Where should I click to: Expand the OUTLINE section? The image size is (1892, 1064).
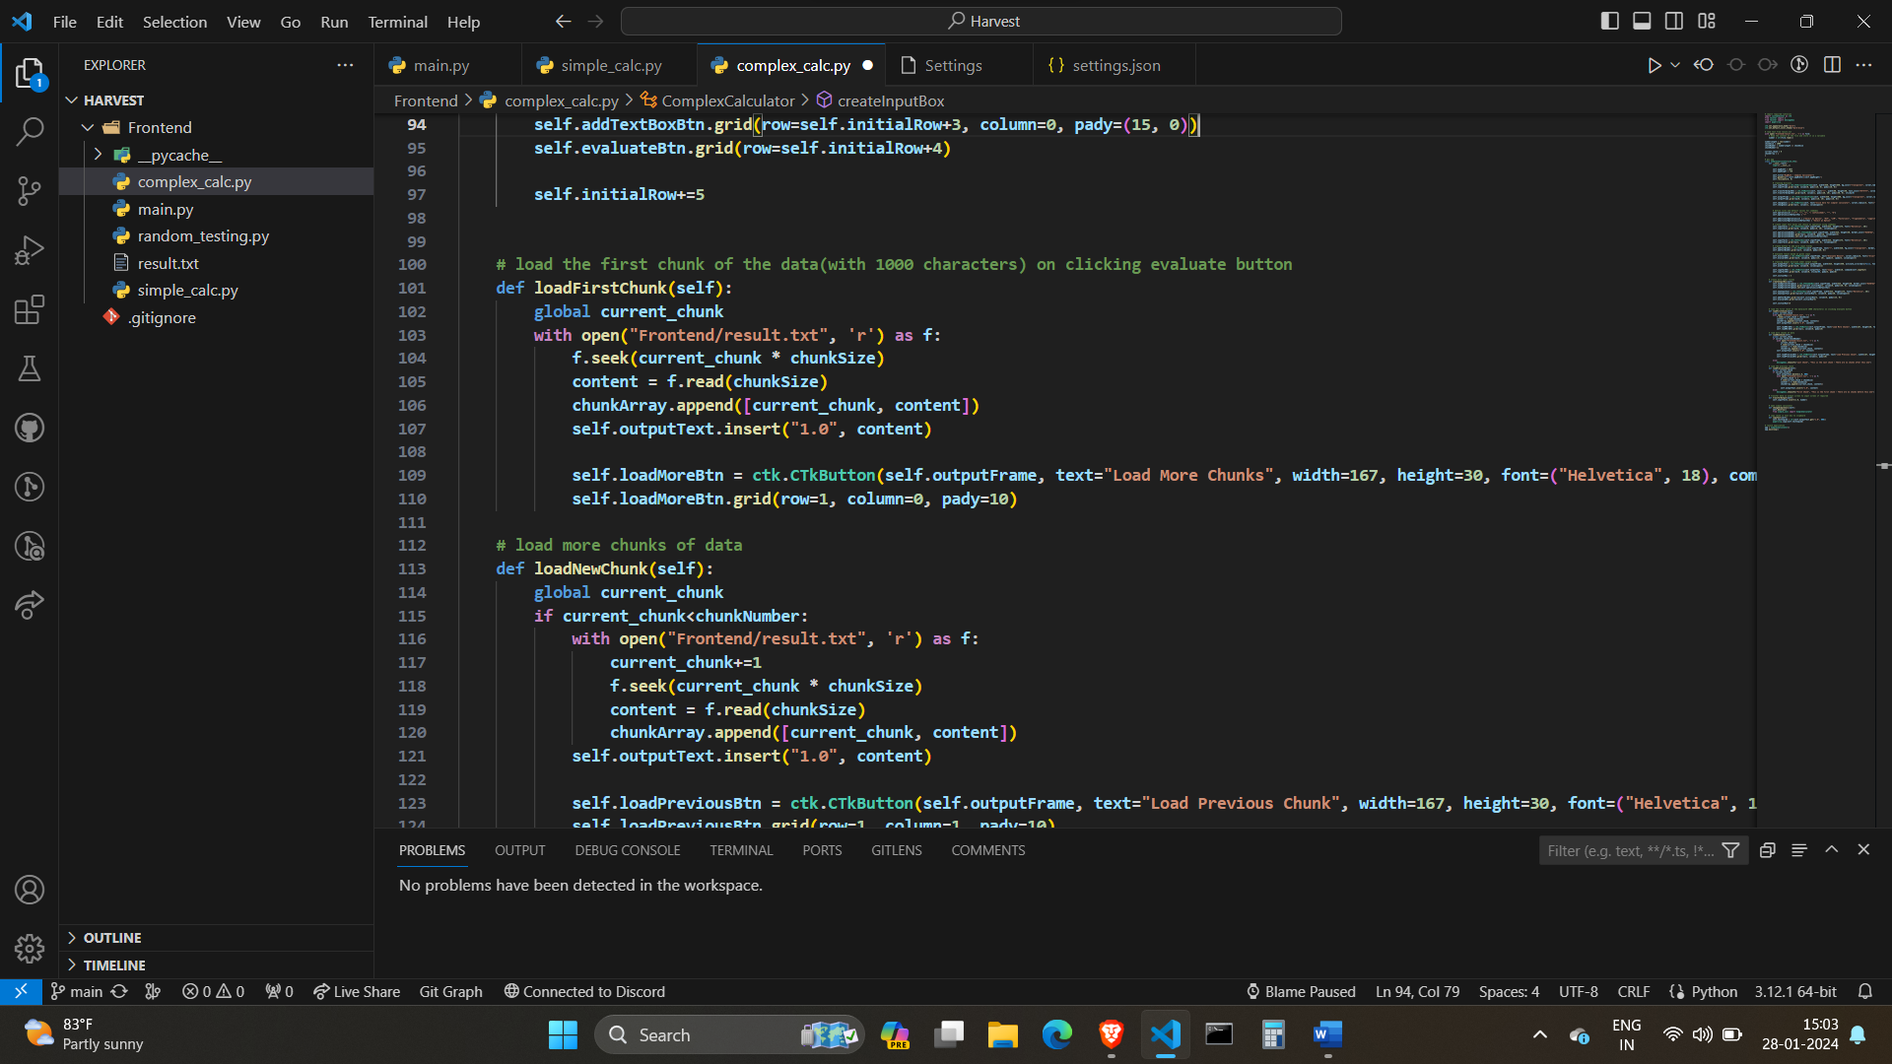112,938
